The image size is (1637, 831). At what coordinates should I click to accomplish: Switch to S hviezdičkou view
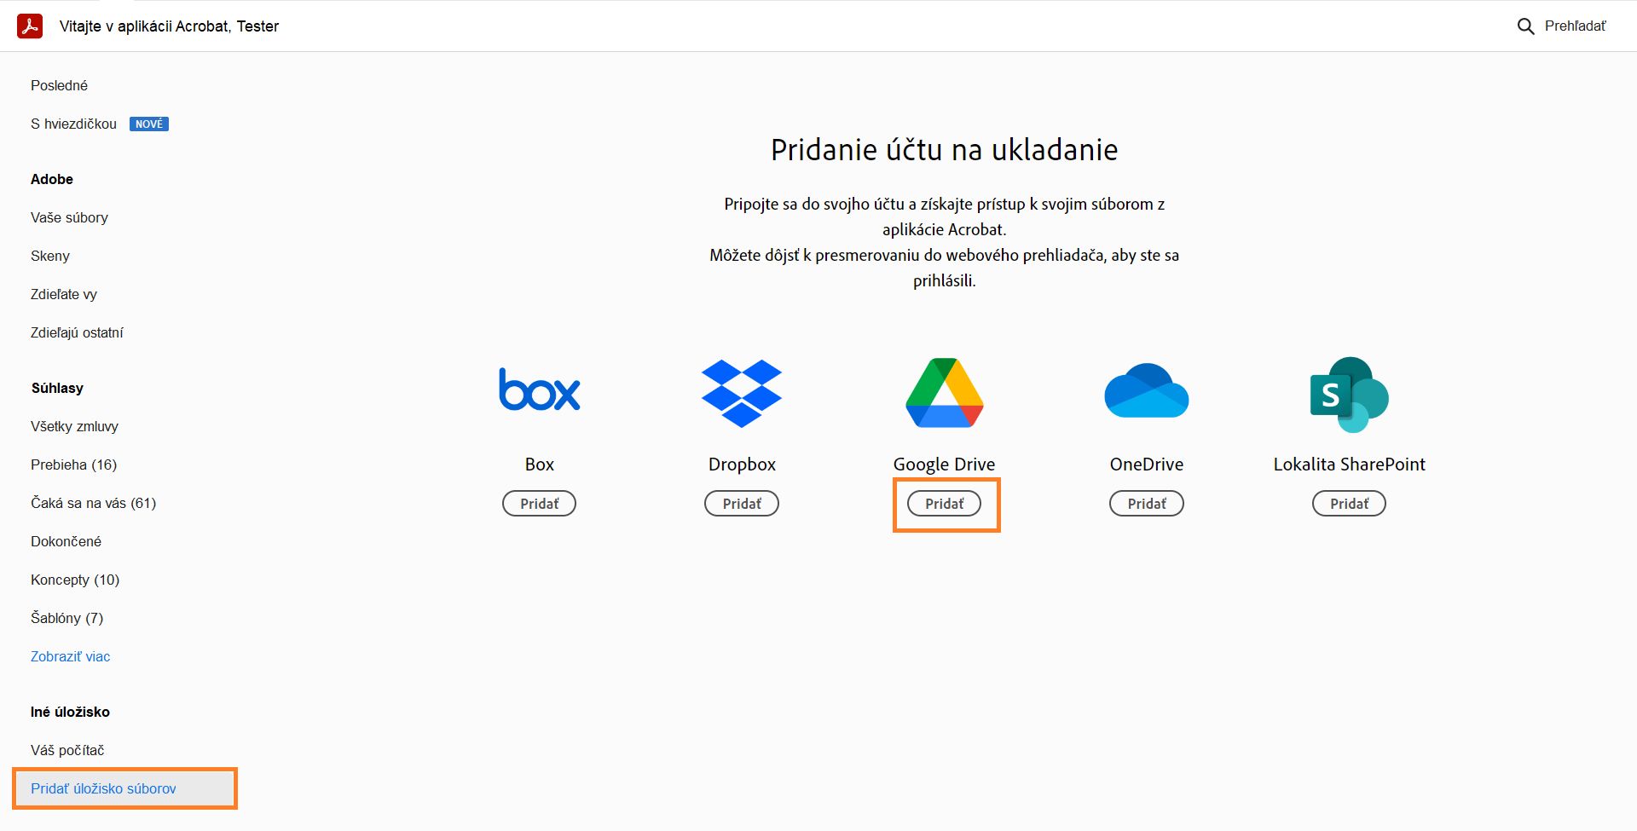[x=73, y=124]
